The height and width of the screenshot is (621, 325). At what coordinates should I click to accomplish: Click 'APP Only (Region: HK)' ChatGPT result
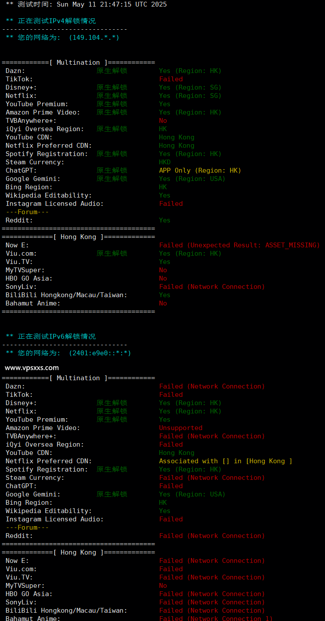[x=200, y=170]
